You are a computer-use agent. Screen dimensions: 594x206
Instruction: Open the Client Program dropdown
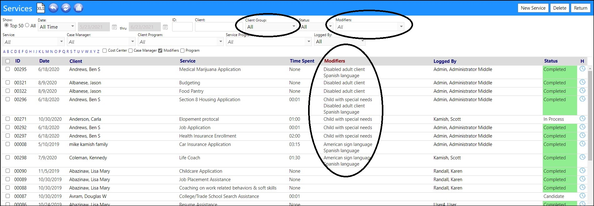(181, 42)
